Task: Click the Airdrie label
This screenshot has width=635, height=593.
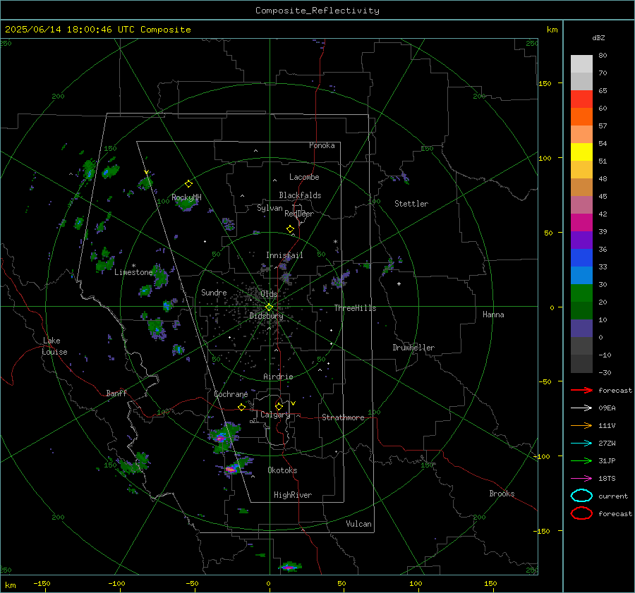Action: [278, 377]
